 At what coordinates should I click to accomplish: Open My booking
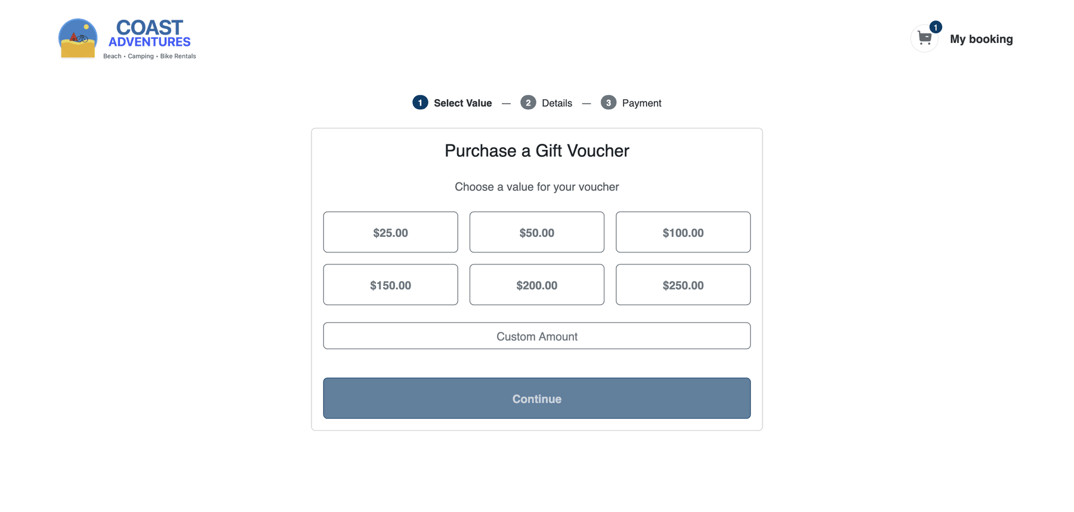pyautogui.click(x=982, y=39)
